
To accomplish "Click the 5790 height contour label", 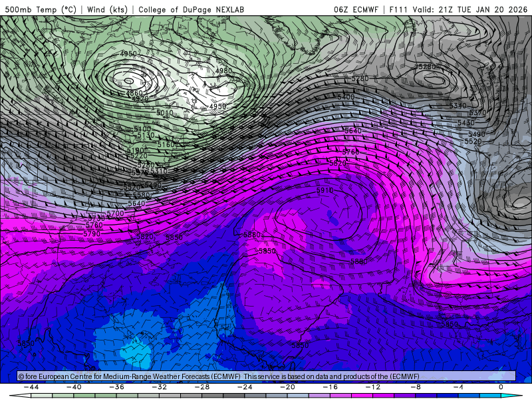I will [92, 234].
